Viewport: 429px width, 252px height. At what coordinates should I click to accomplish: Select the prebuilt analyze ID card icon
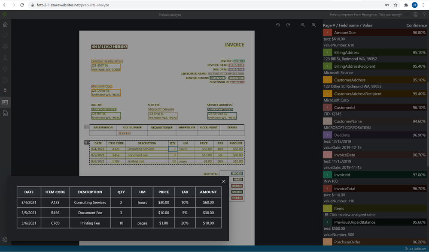(5, 102)
